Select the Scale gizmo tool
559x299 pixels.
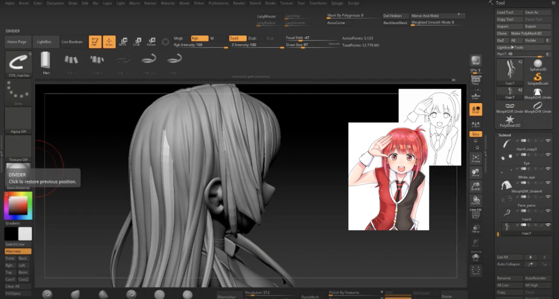137,42
